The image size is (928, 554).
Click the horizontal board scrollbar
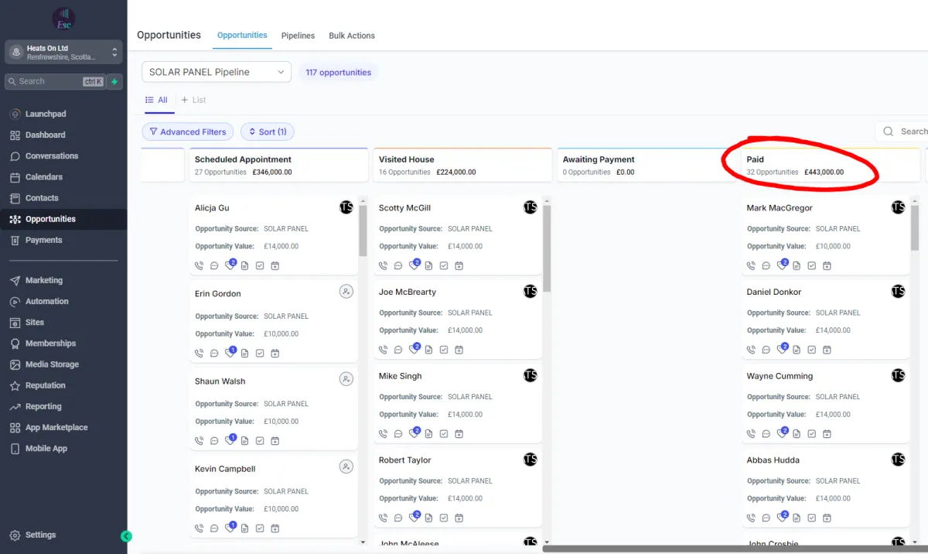[x=735, y=549]
